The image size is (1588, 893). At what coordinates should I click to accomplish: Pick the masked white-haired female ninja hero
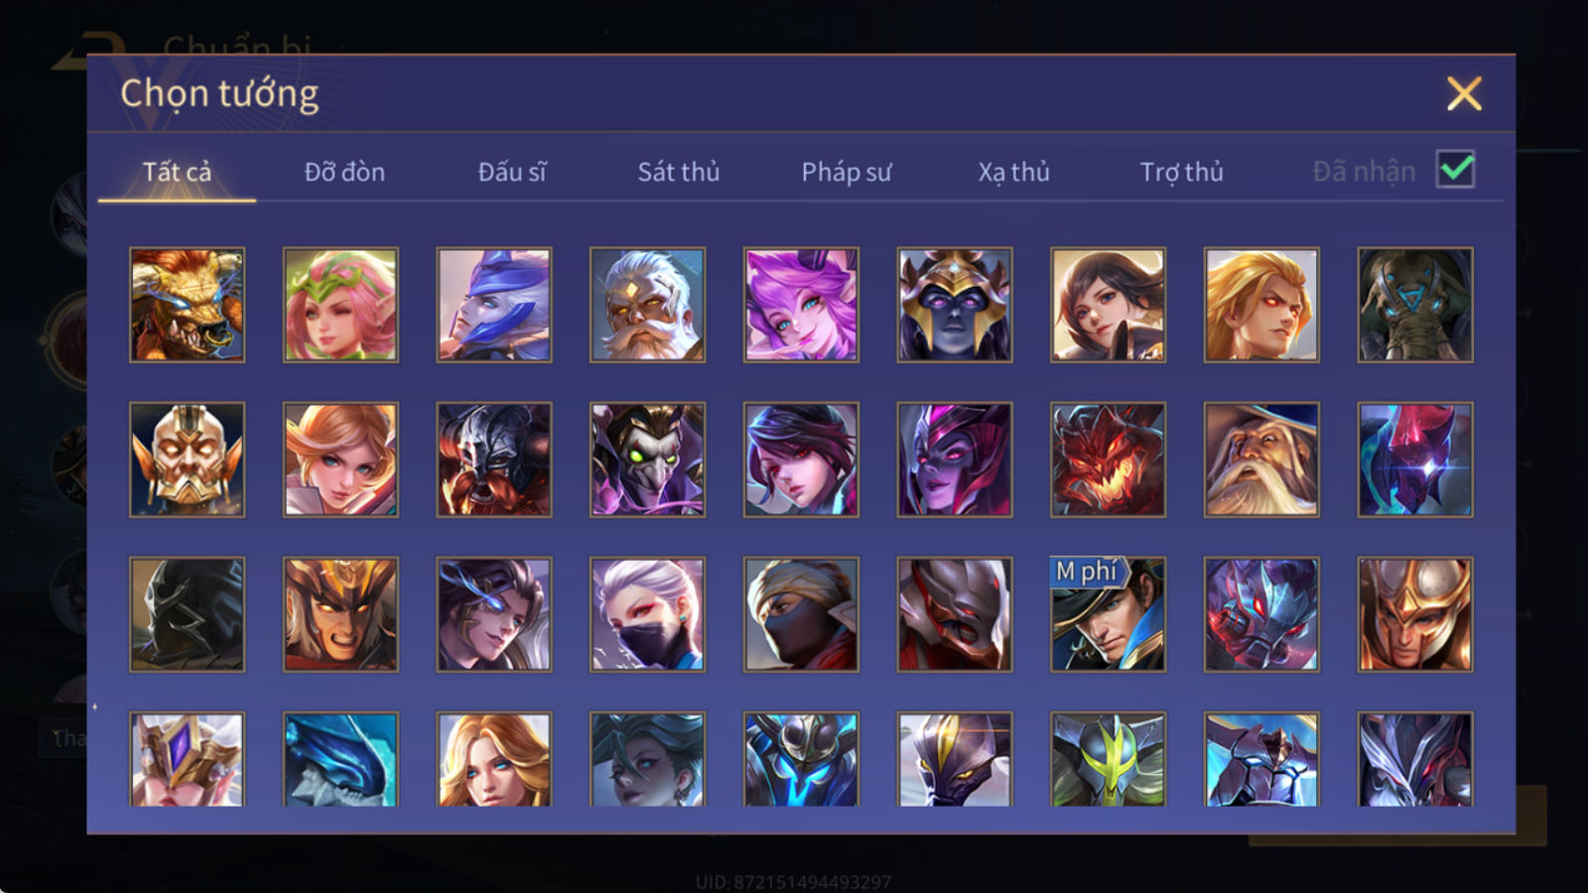click(x=647, y=614)
